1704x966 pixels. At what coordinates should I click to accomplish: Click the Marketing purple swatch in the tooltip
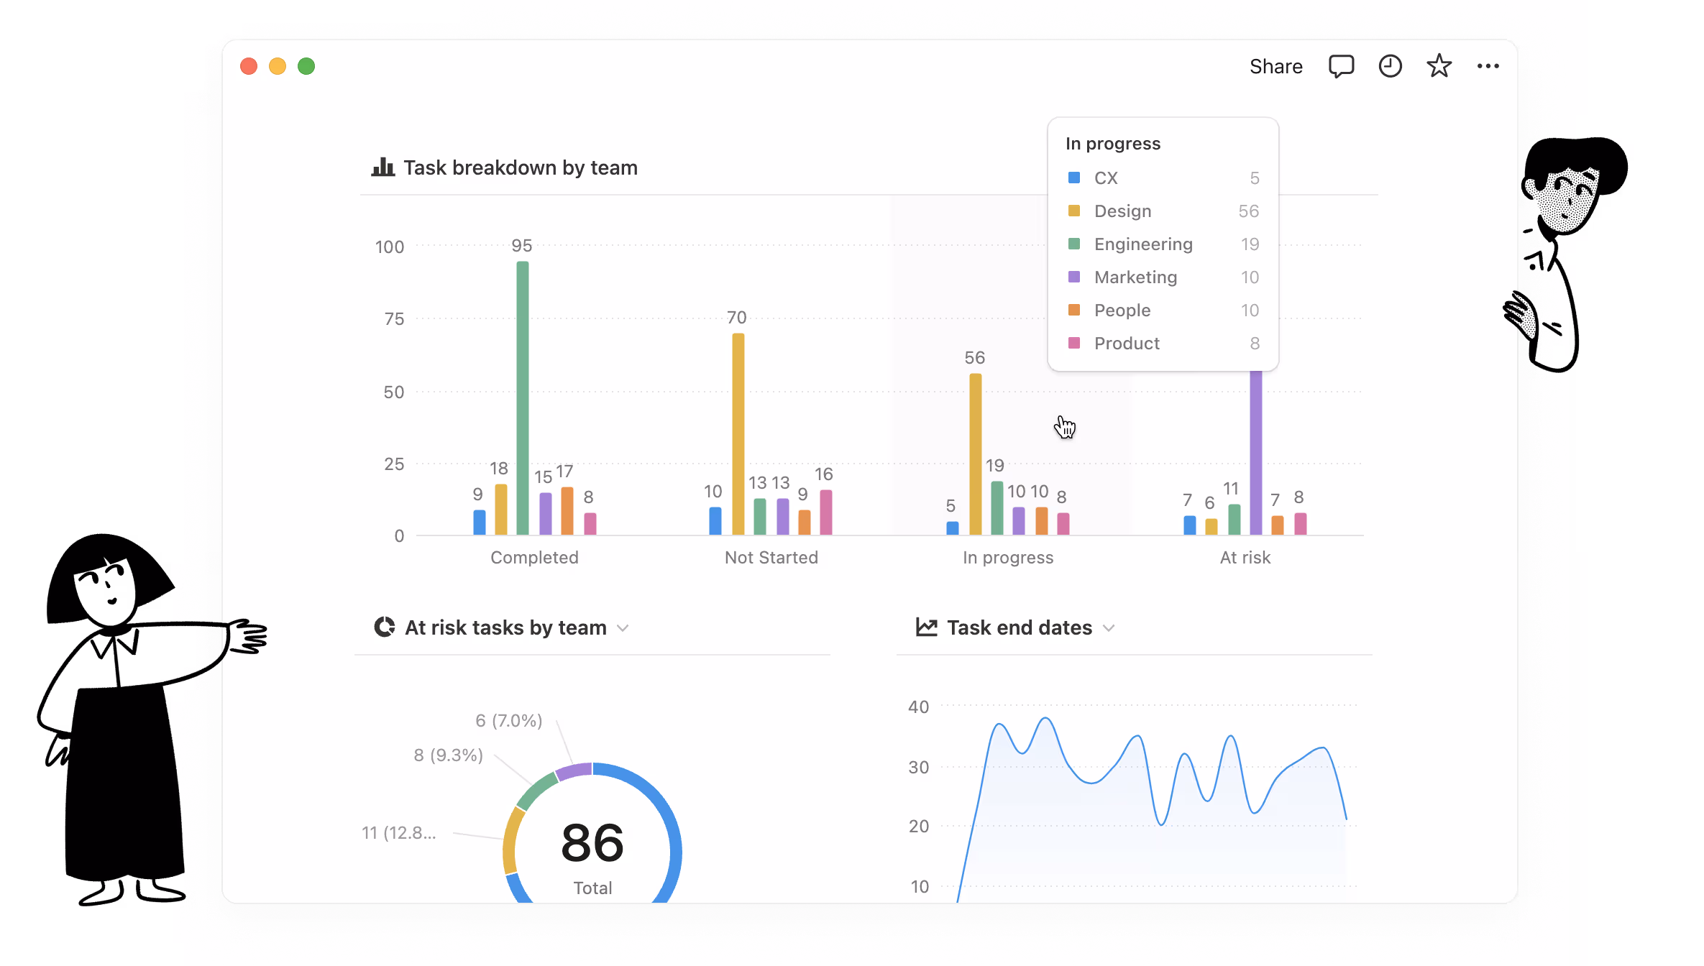click(x=1074, y=277)
